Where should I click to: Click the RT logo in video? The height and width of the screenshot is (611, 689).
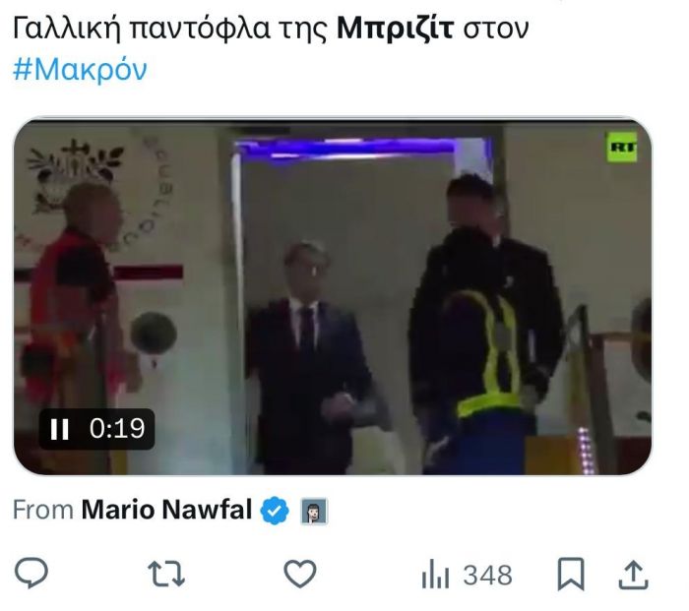pos(622,147)
